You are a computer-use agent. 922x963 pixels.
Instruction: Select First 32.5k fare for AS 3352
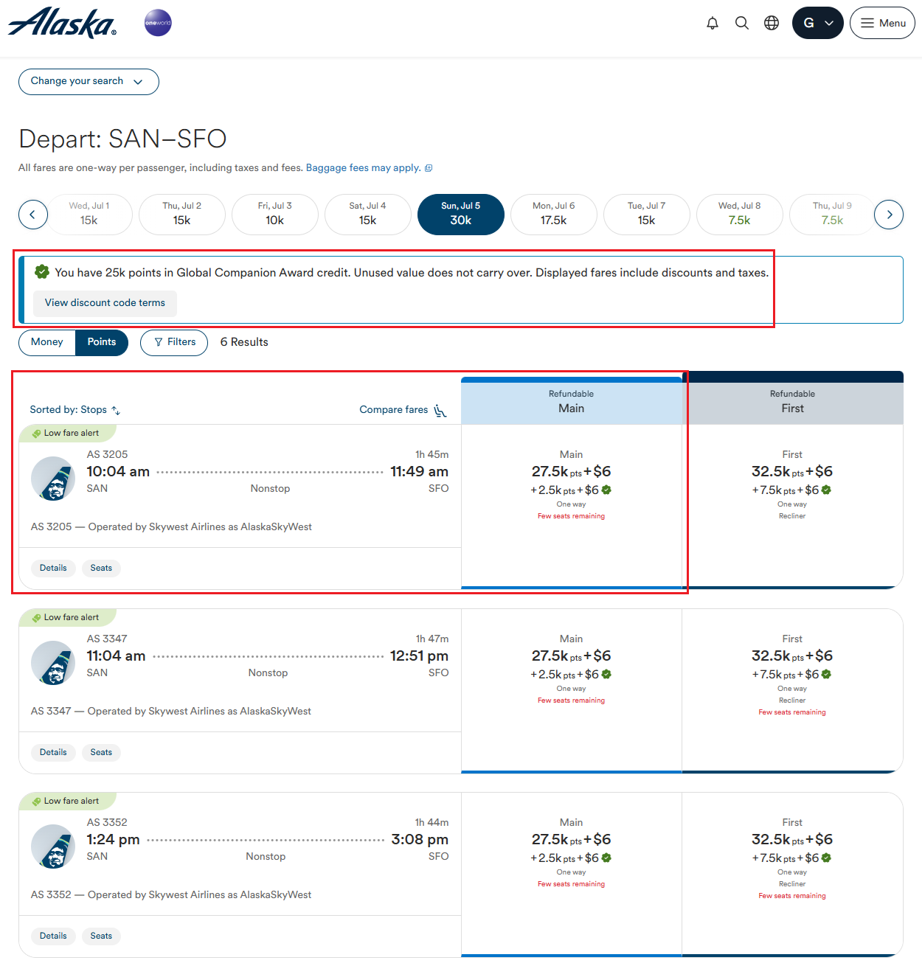click(793, 875)
